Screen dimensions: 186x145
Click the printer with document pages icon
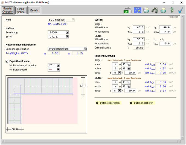146,10
